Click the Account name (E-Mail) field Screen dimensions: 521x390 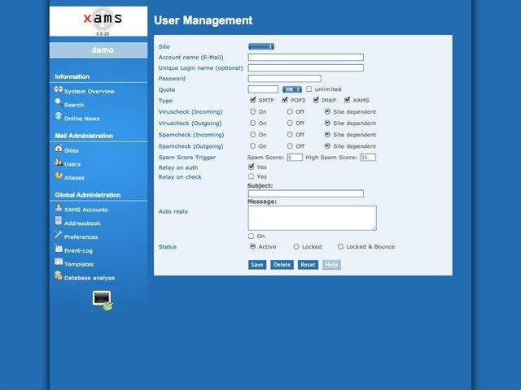[x=306, y=58]
